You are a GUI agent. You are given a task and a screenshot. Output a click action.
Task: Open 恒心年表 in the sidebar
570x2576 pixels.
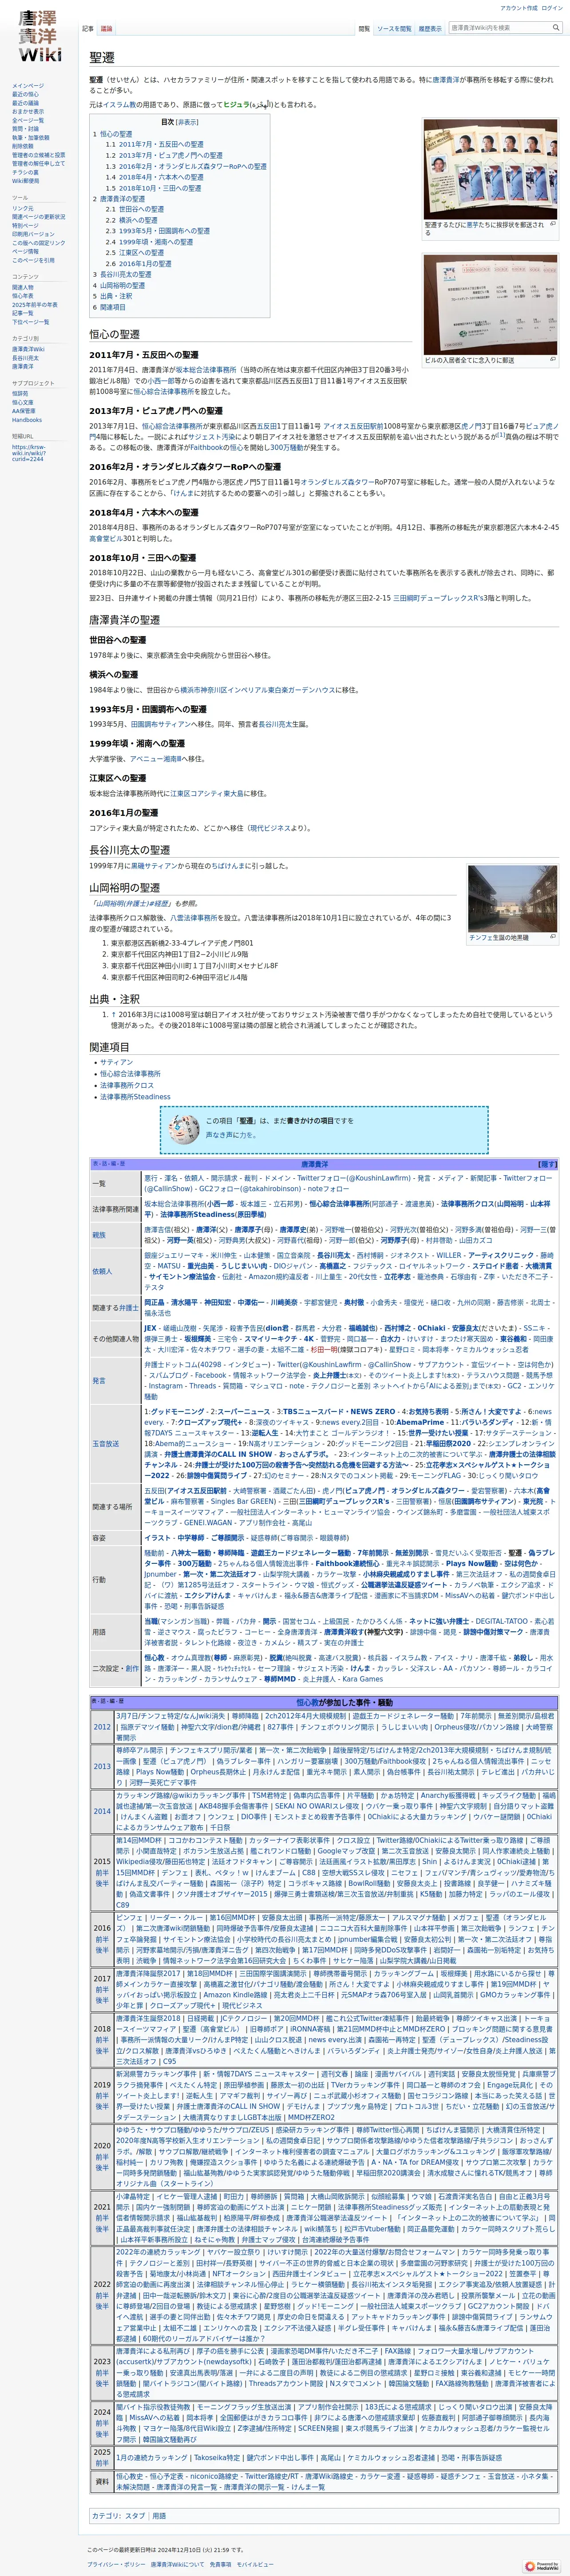coord(22,296)
